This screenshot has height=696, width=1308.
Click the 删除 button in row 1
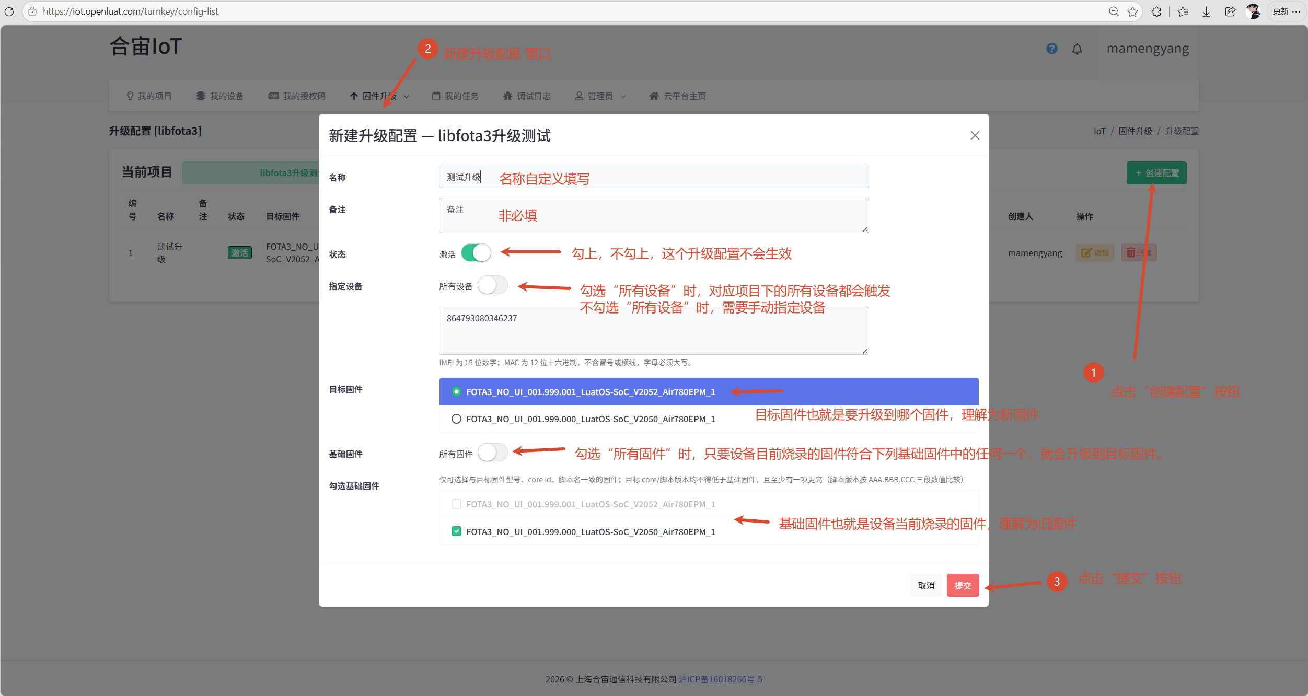1139,253
